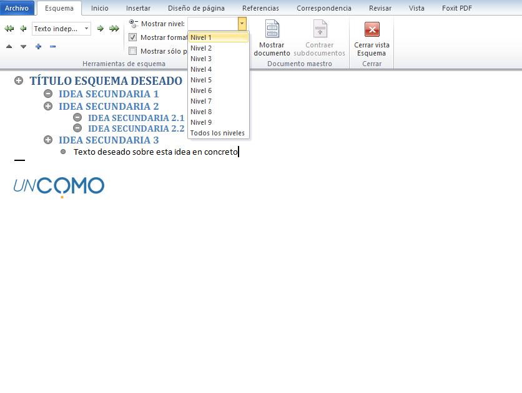The height and width of the screenshot is (393, 522).
Task: Switch to the Insertar ribbon tab
Action: [137, 8]
